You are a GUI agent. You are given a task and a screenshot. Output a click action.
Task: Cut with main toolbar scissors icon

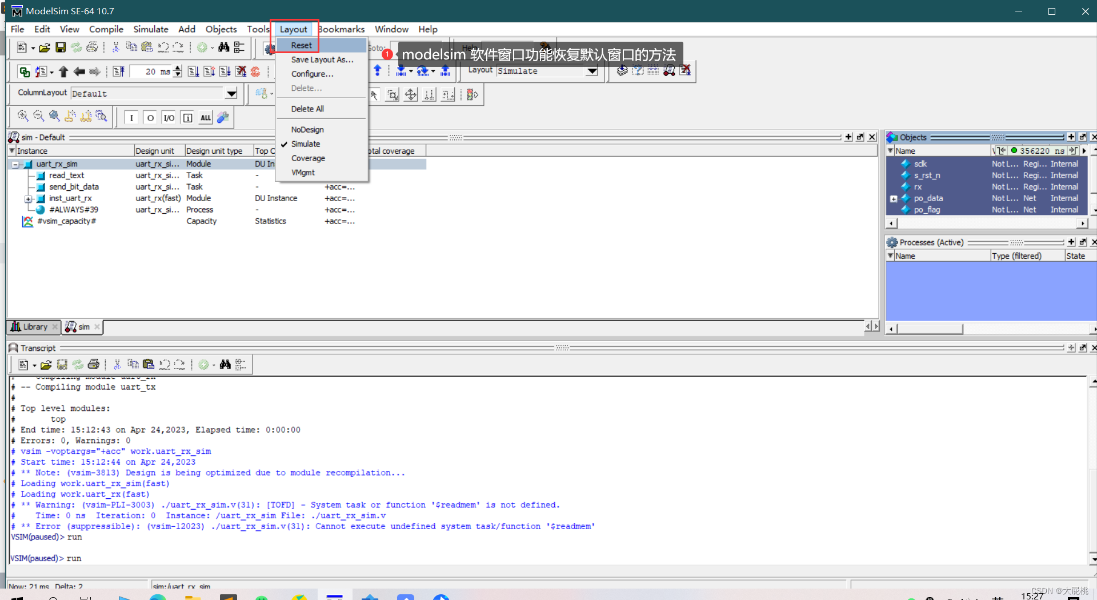tap(115, 47)
